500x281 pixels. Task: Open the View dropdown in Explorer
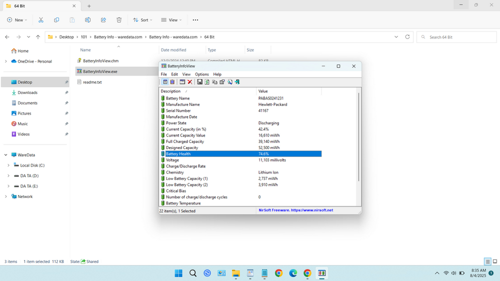[171, 20]
